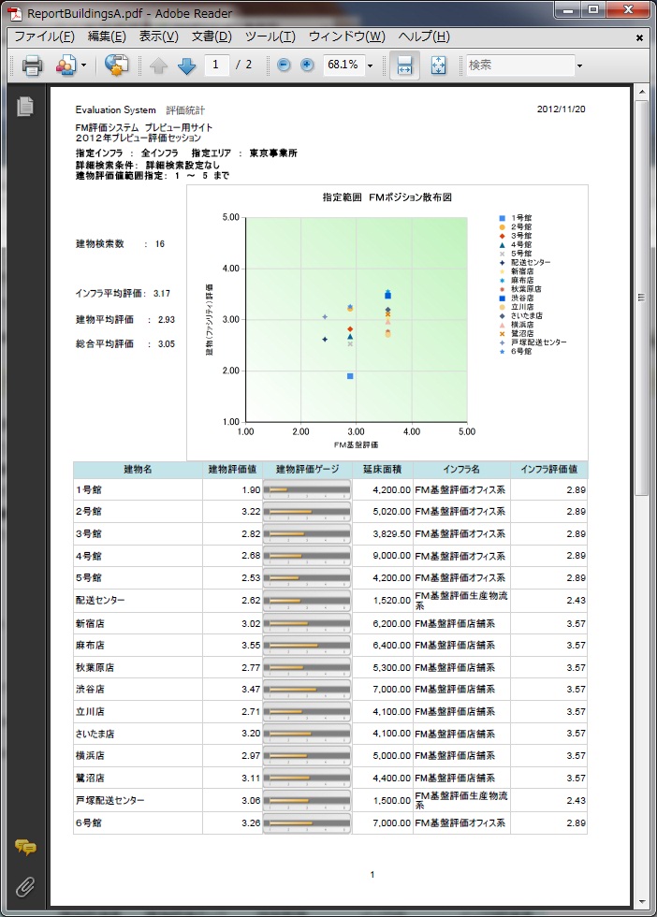
Task: Click the 68.1% zoom value field
Action: pos(343,65)
